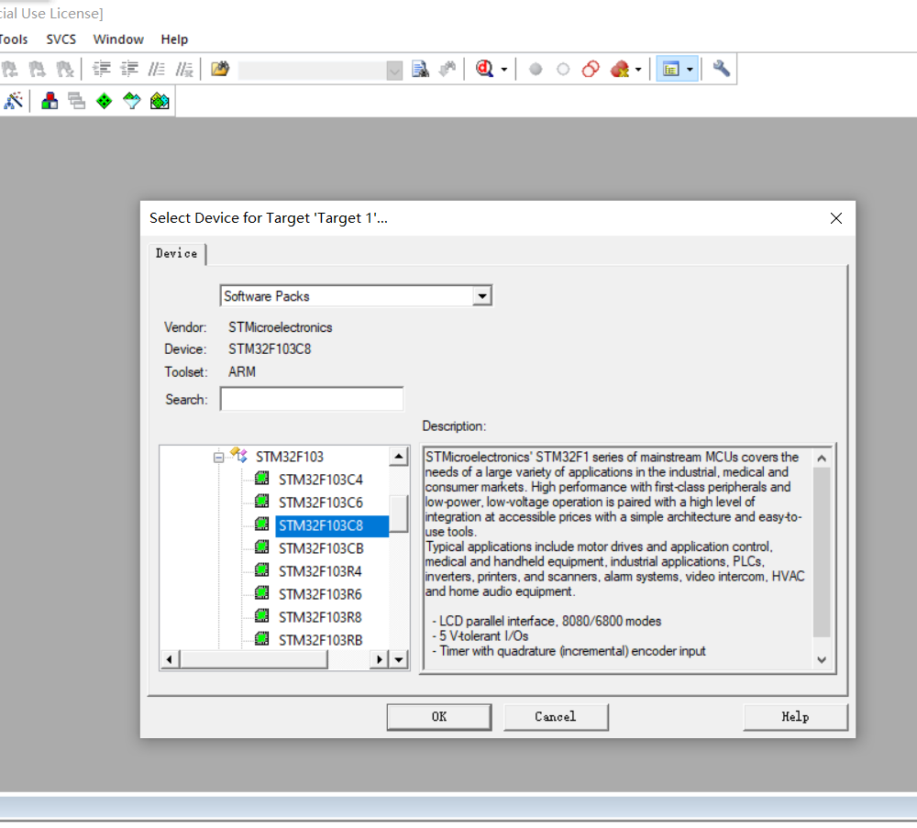
Task: Select STM32F103R8 in the device tree
Action: coord(320,617)
